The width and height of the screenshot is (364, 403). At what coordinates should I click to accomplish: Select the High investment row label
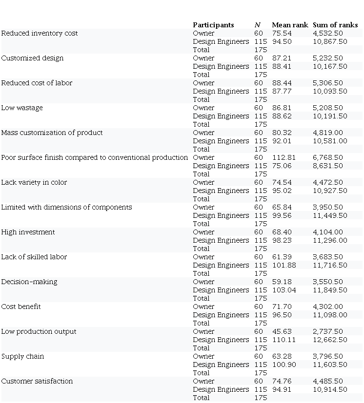click(x=28, y=232)
